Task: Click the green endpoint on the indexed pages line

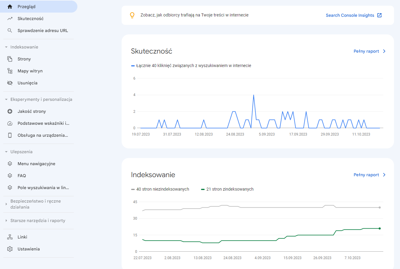Action: pos(380,228)
